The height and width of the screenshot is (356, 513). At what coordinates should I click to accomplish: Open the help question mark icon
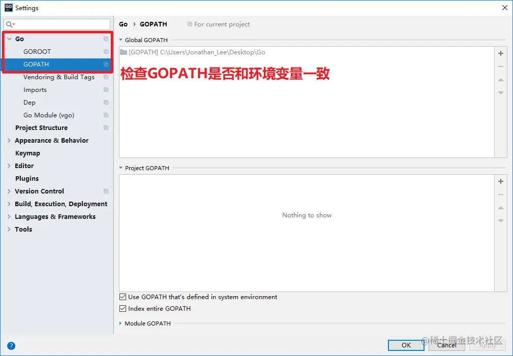click(x=11, y=346)
